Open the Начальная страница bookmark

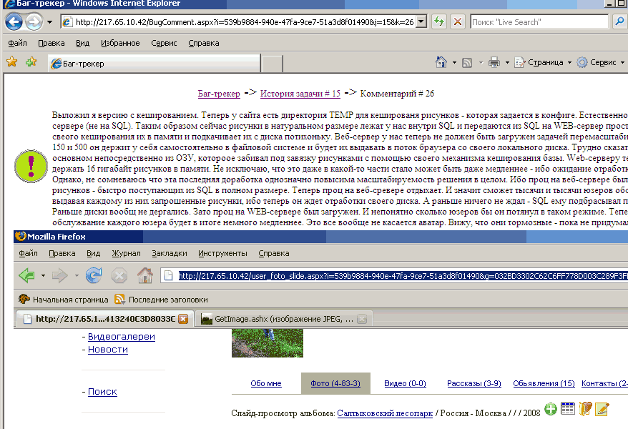click(x=63, y=300)
